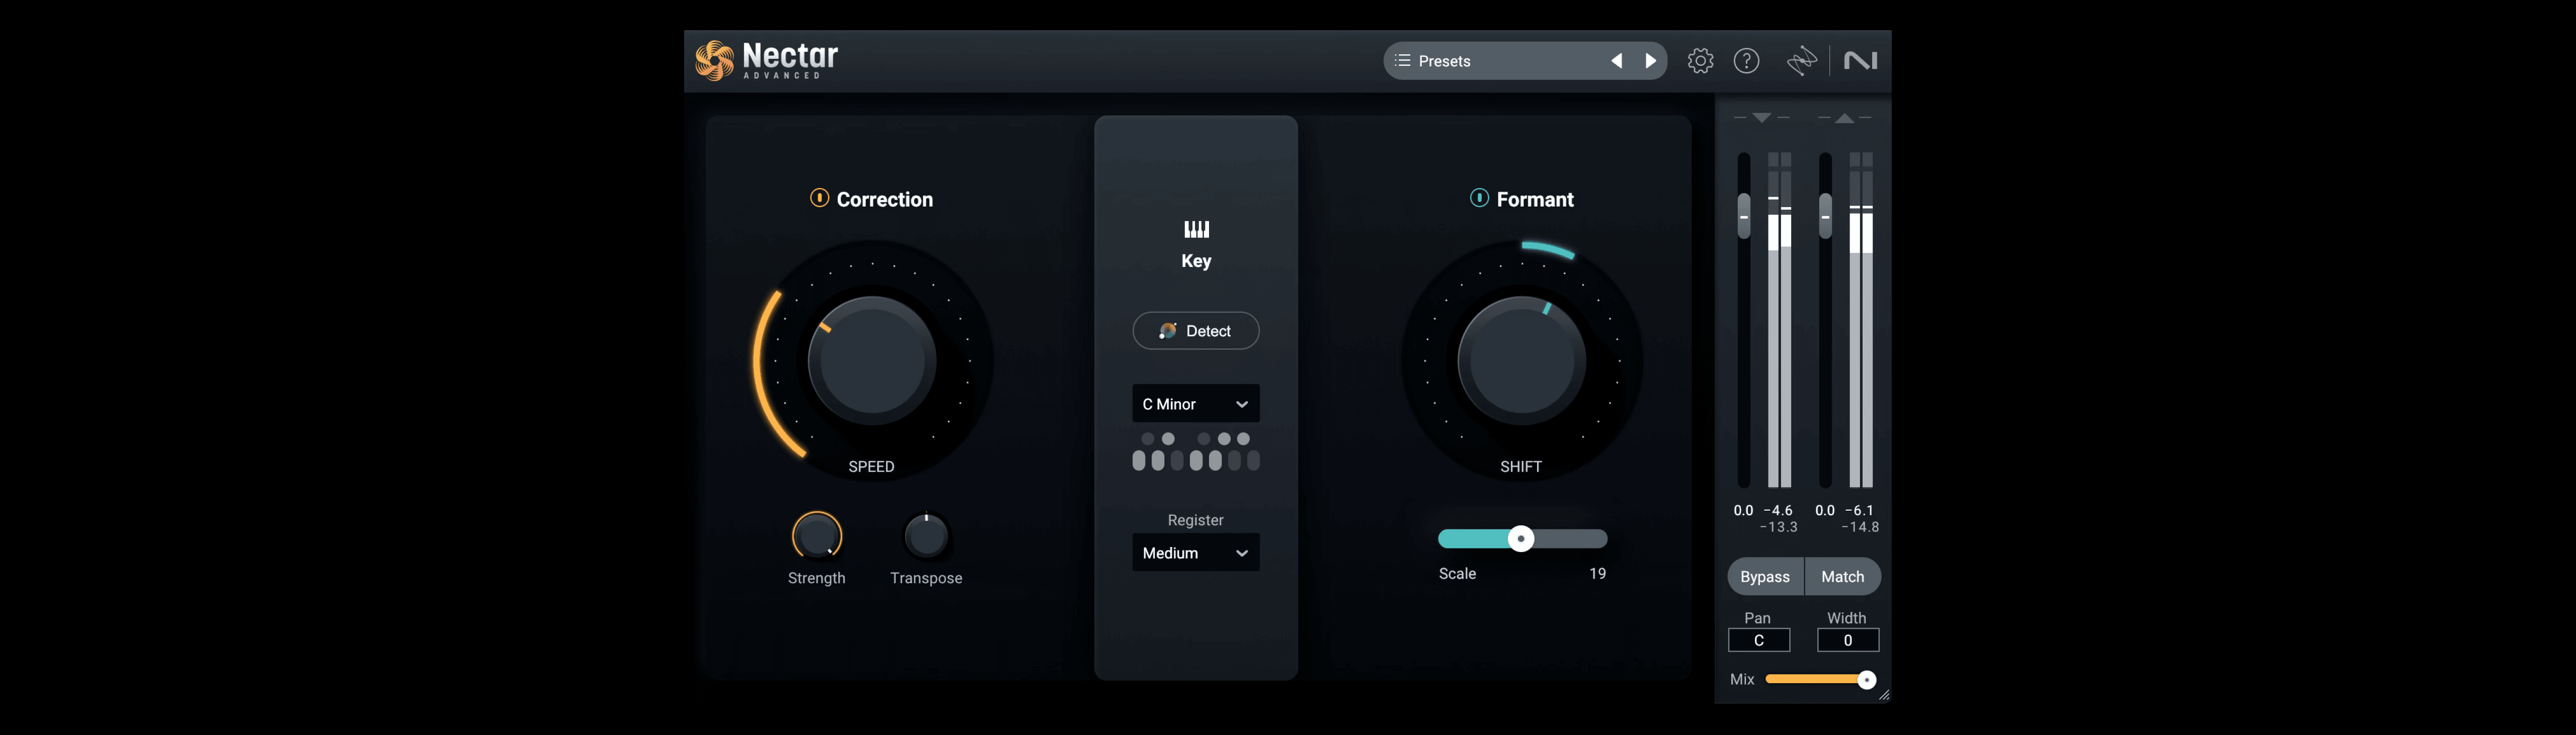Open the Register dropdown set to Medium
This screenshot has height=735, width=2576.
coord(1195,552)
